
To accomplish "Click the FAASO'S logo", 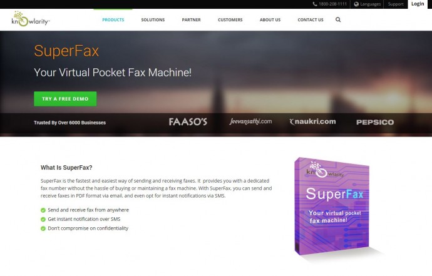I will [x=188, y=122].
